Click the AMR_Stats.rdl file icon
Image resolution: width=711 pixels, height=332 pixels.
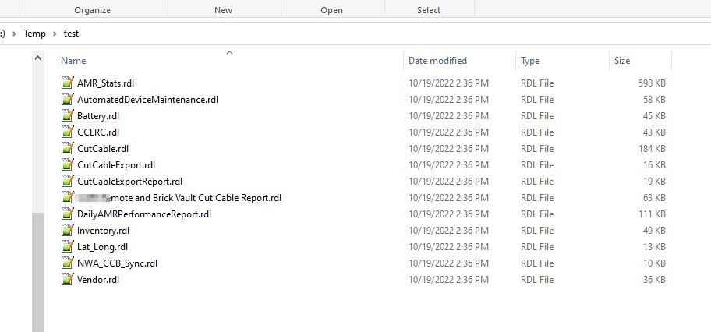pyautogui.click(x=67, y=83)
